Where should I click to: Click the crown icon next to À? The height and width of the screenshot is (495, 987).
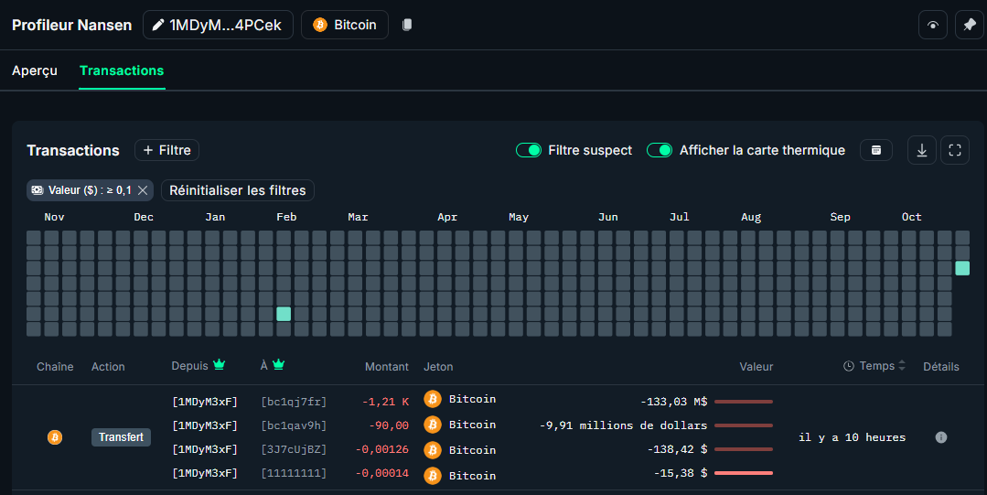278,365
